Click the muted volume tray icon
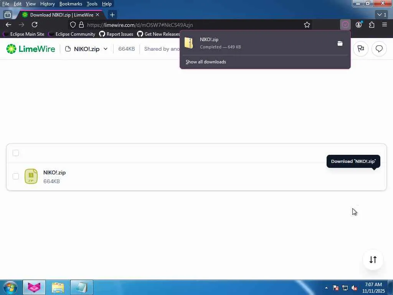Screen dimensions: 393x295 coord(354,288)
